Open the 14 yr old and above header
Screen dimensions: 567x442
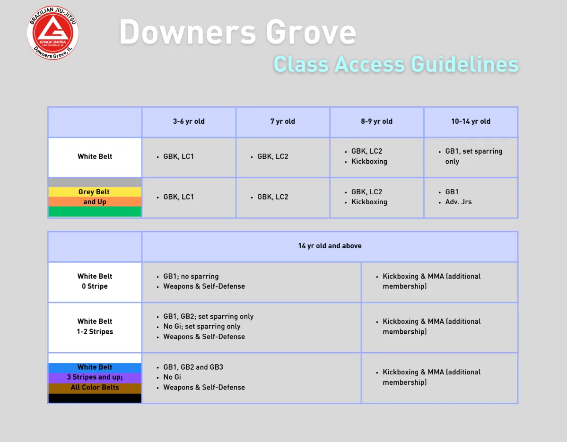tap(330, 246)
